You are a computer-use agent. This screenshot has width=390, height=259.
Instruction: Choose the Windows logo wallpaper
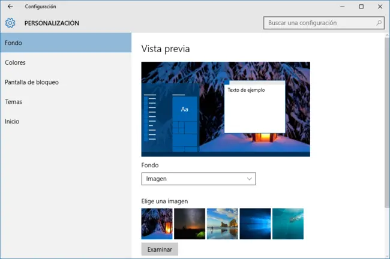255,224
